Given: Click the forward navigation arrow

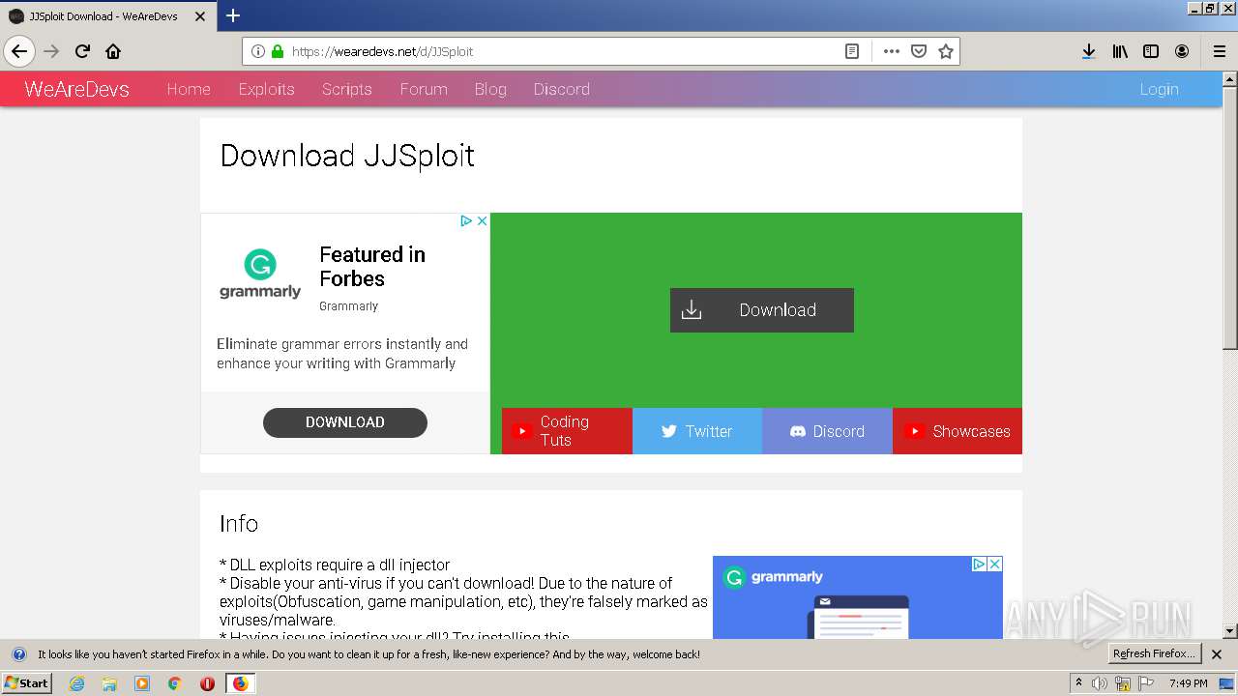Looking at the screenshot, I should [51, 51].
